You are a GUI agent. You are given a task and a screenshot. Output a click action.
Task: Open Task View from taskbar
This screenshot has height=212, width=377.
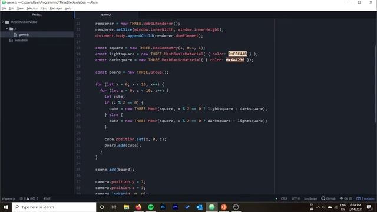[114, 207]
